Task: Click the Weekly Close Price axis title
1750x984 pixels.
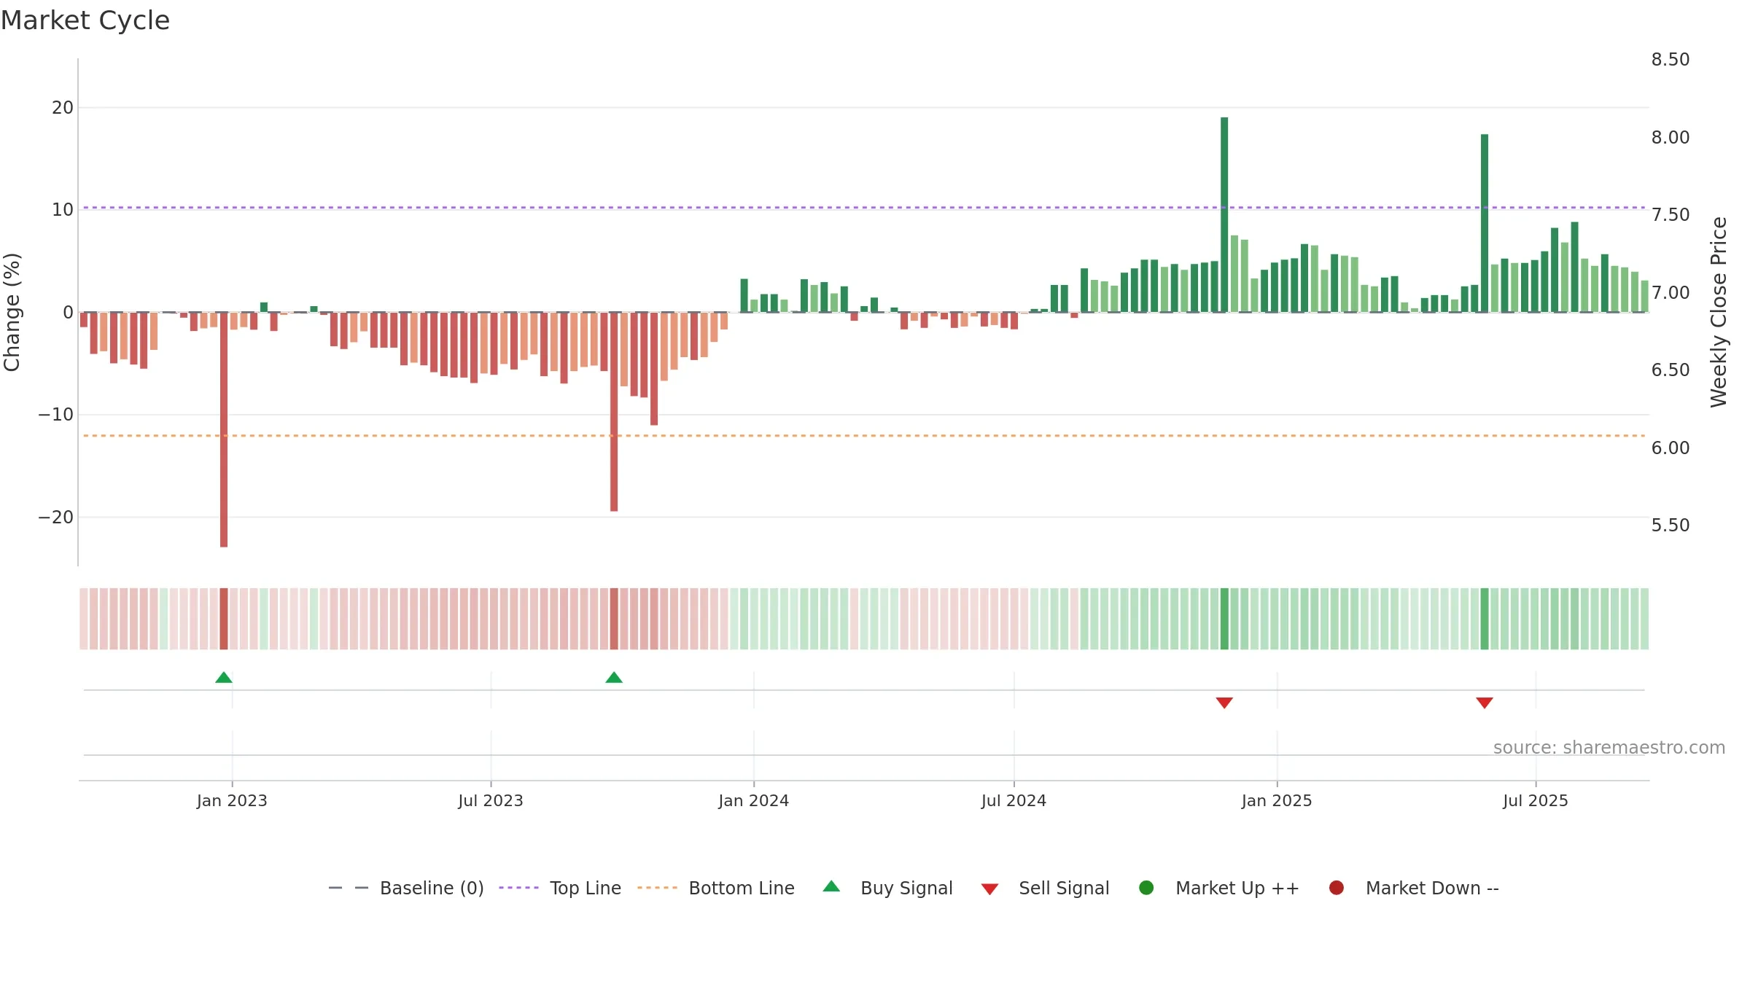Action: pyautogui.click(x=1719, y=312)
